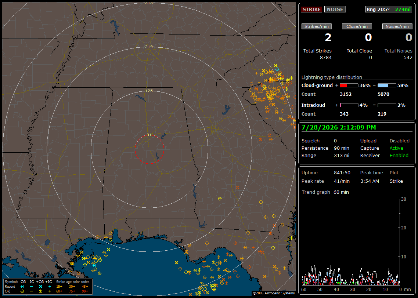Click the red STRIKE indicator

311,9
